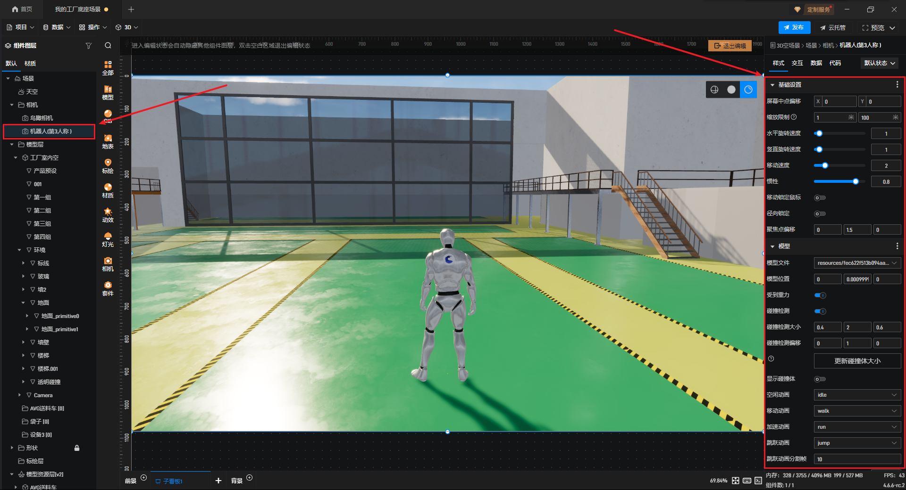Adjust the 水平旋转速度 slider
The image size is (906, 490).
839,134
